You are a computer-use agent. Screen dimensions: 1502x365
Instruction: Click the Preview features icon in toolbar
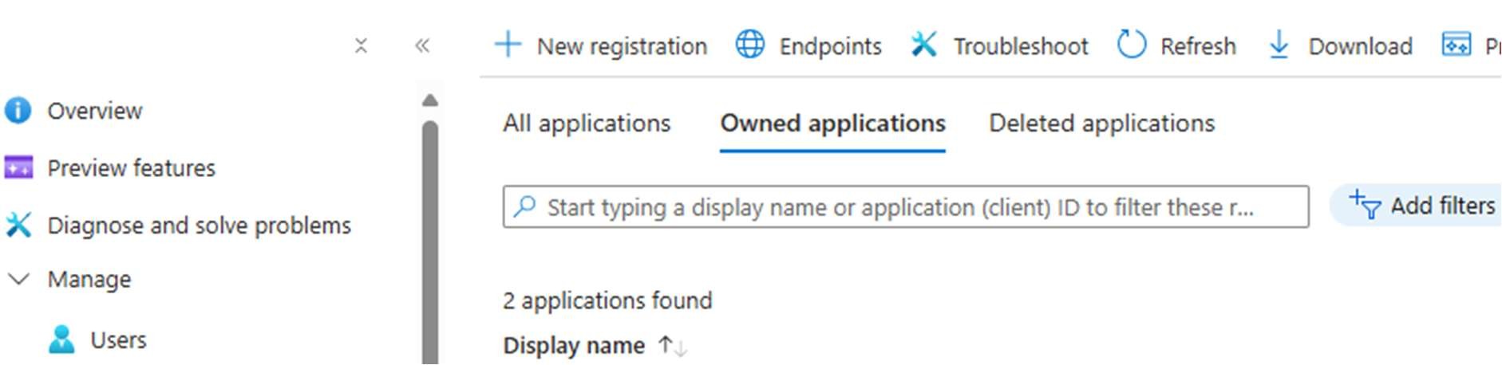[1456, 45]
